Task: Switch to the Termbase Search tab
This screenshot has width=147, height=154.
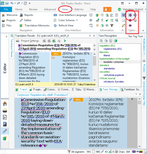Action: tap(131, 90)
